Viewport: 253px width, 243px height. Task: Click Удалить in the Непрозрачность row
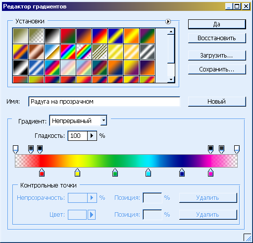(208, 198)
